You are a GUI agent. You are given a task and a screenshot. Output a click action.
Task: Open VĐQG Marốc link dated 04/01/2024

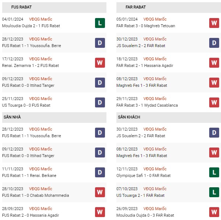(41, 19)
